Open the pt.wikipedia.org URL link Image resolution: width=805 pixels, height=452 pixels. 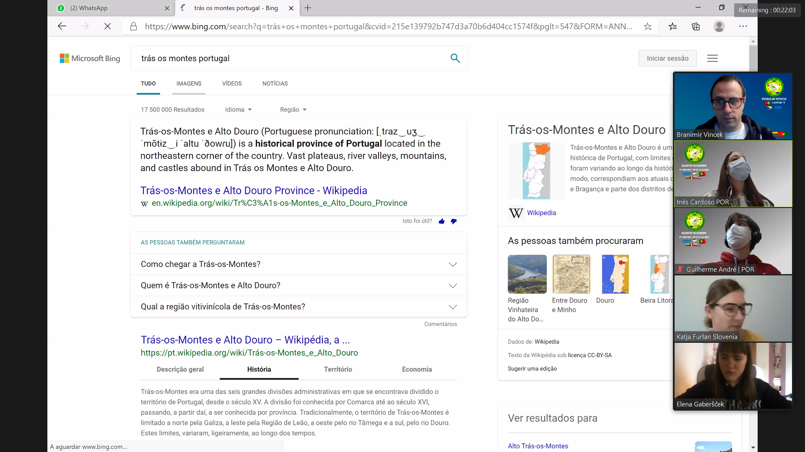(x=249, y=353)
